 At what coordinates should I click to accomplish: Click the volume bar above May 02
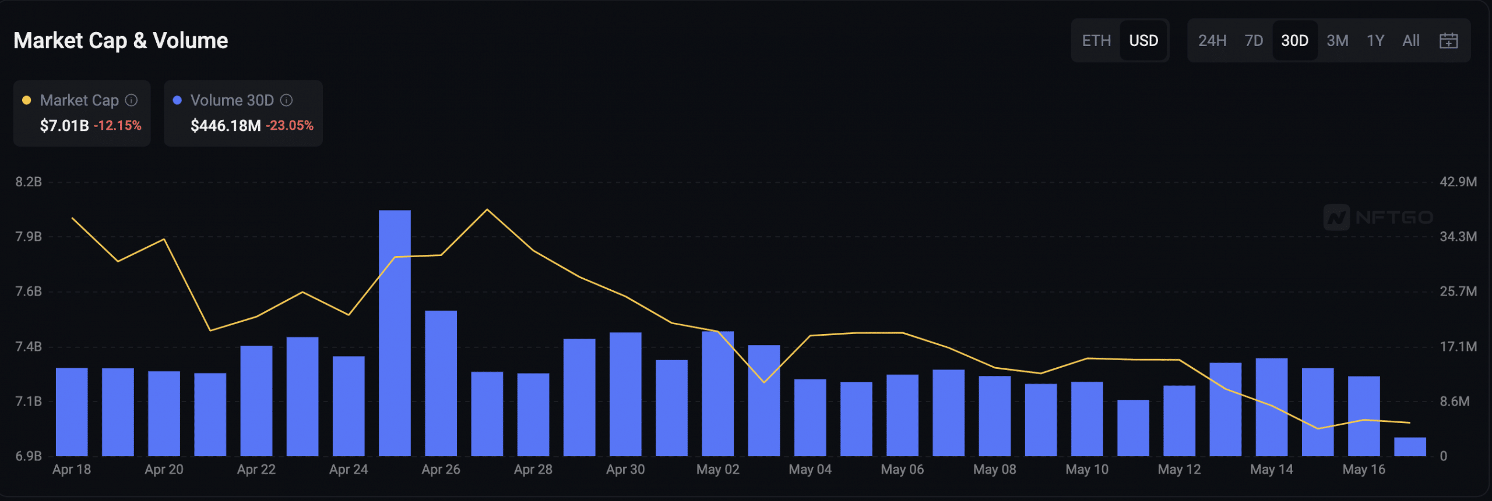(x=717, y=393)
